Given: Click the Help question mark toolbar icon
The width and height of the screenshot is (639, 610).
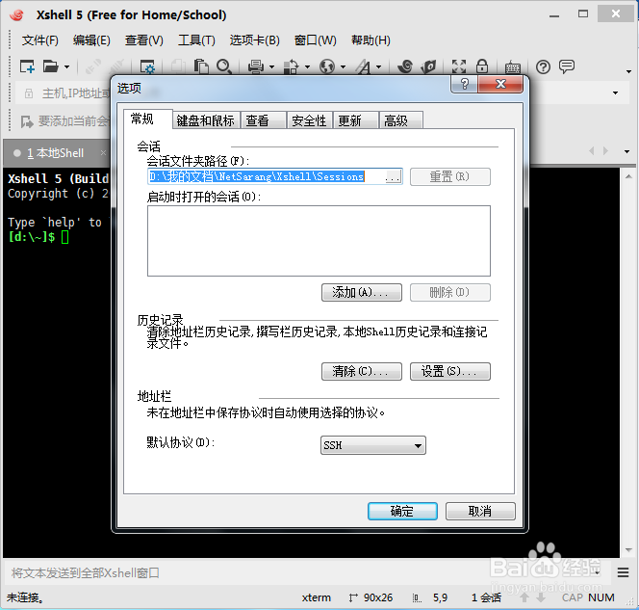Looking at the screenshot, I should 543,66.
